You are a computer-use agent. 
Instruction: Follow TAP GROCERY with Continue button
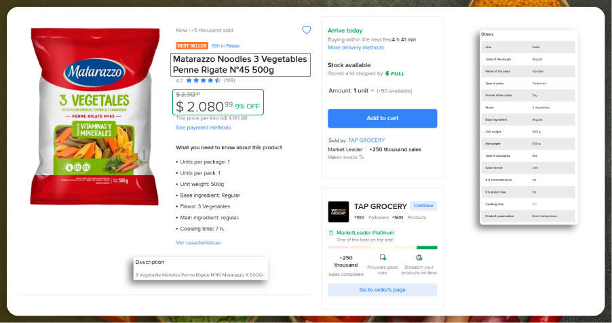423,206
